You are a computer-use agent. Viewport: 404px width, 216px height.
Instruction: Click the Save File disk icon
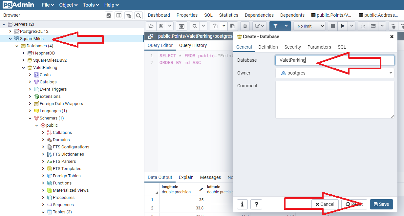click(x=161, y=26)
